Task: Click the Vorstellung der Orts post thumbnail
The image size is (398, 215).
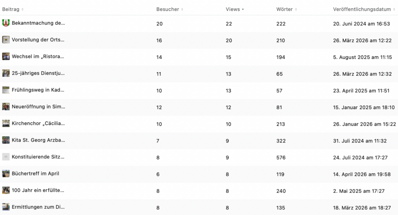Action: [x=6, y=40]
